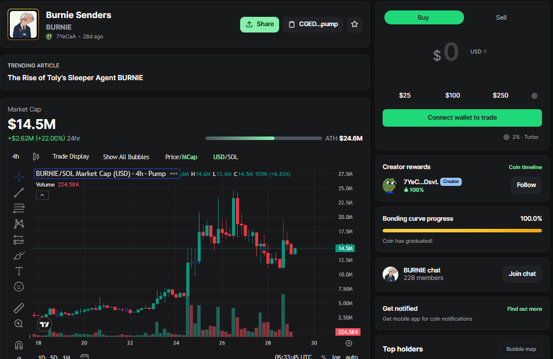Screen dimensions: 553x359
Task: Select the measure ruler tool
Action: 18,307
